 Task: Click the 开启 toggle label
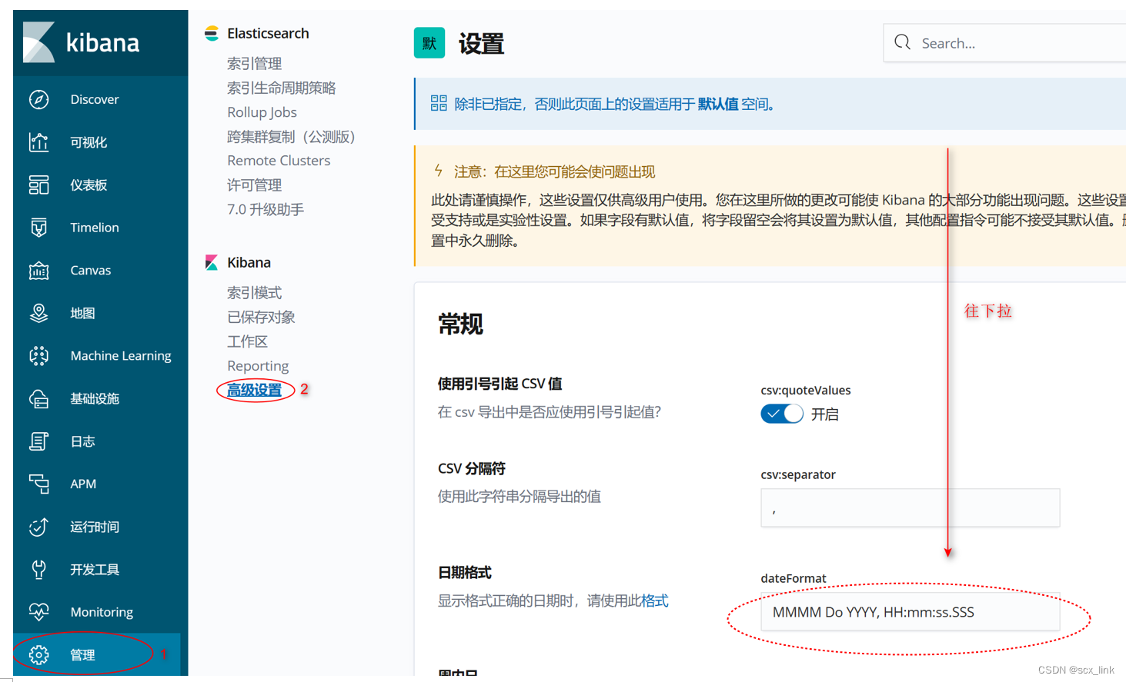(x=825, y=414)
